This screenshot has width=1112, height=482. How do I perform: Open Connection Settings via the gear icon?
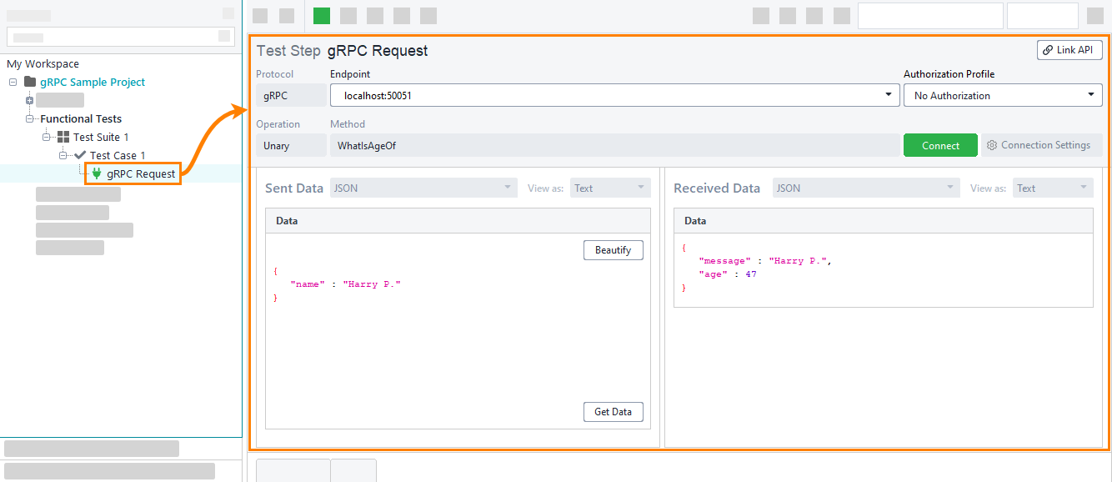(992, 144)
